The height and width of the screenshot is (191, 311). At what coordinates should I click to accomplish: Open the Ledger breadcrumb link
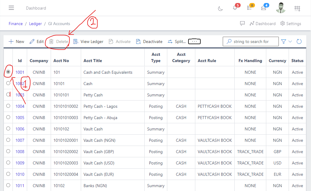(35, 23)
